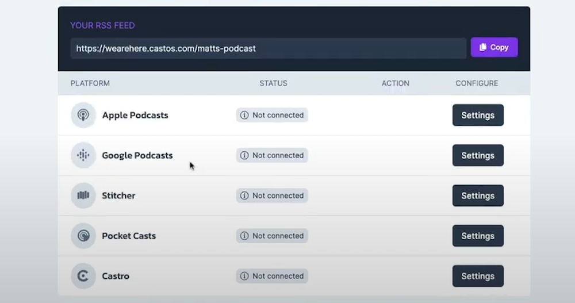Click the Apple Podcasts Not connected badge
575x303 pixels.
pos(272,115)
